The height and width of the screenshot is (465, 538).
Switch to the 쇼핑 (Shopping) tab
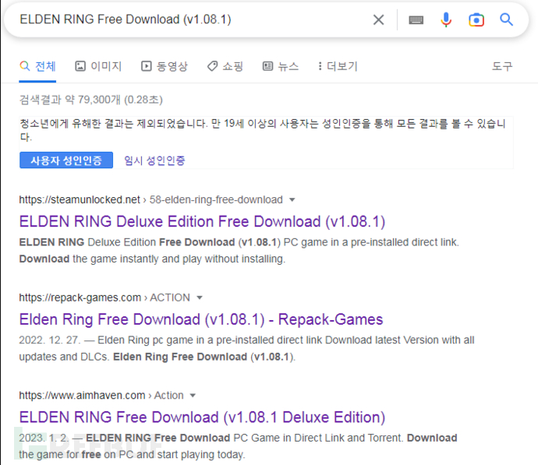[x=225, y=66]
